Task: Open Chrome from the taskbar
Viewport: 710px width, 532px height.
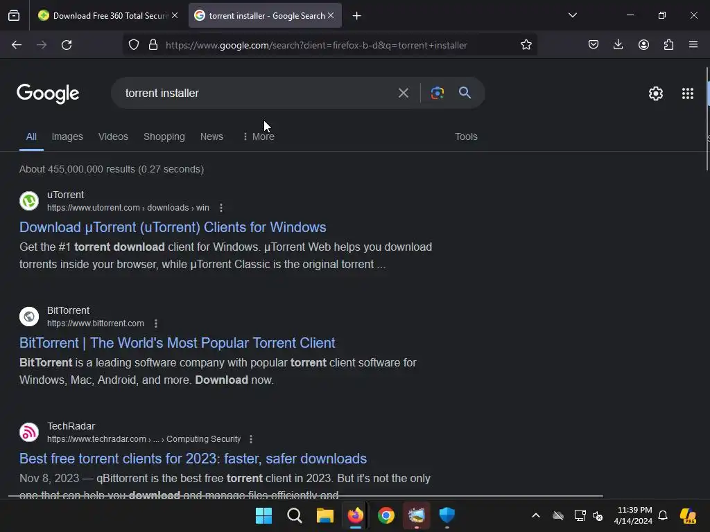Action: tap(386, 515)
